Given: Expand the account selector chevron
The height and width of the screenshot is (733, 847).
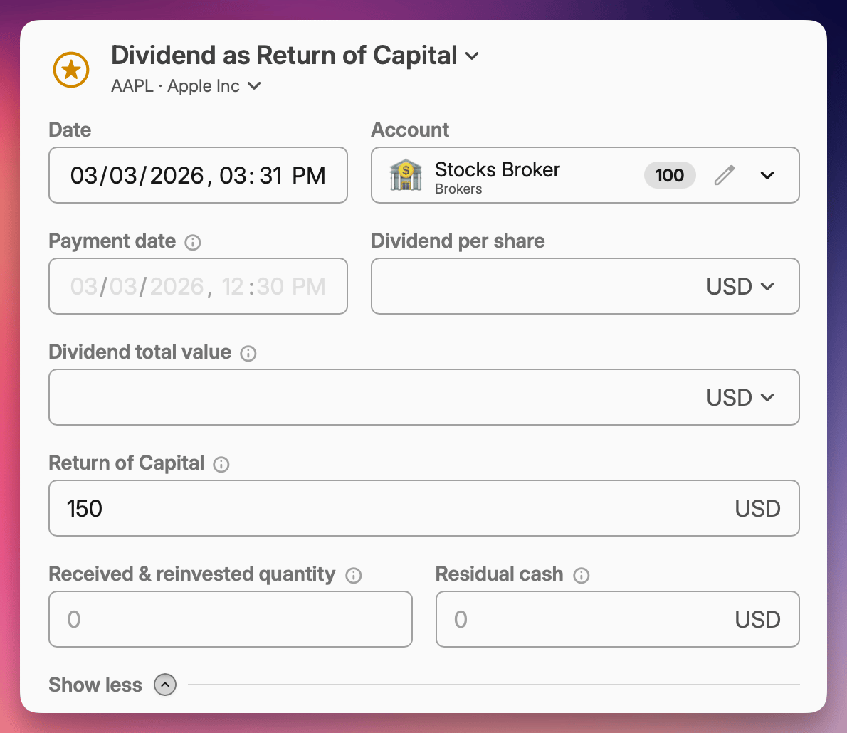Looking at the screenshot, I should coord(767,175).
